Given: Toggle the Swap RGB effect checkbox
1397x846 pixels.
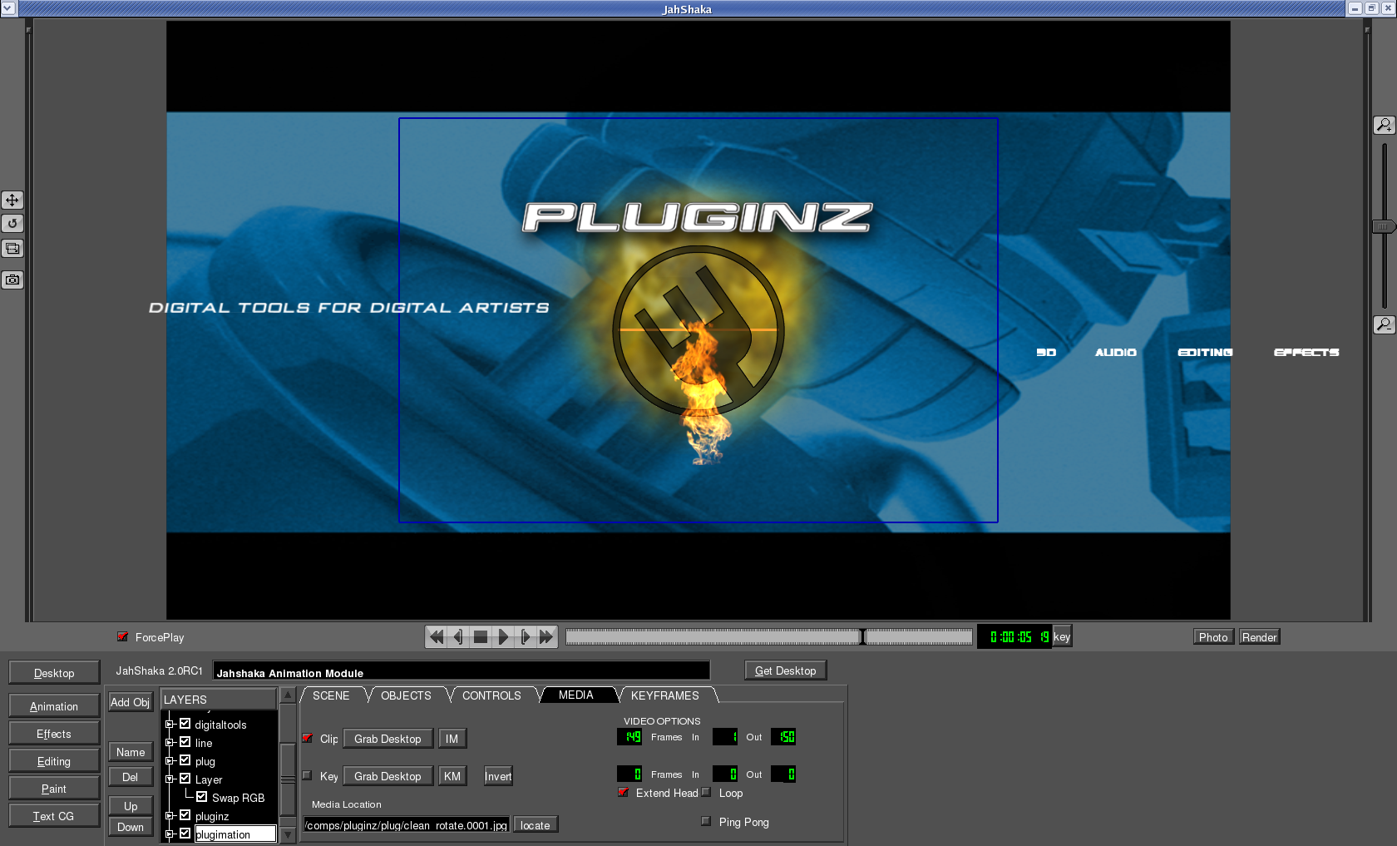Looking at the screenshot, I should click(x=202, y=797).
